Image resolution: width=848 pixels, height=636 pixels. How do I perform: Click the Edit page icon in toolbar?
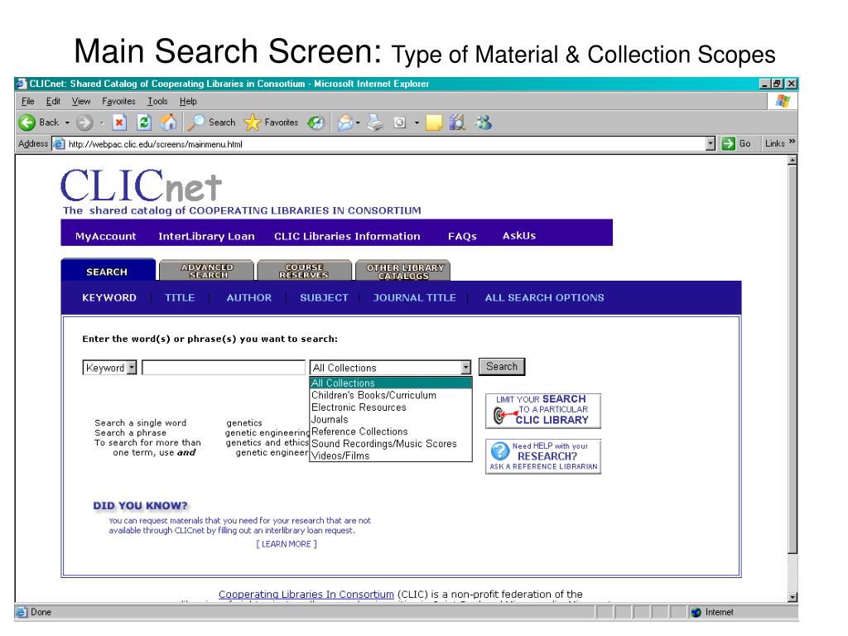pyautogui.click(x=400, y=123)
